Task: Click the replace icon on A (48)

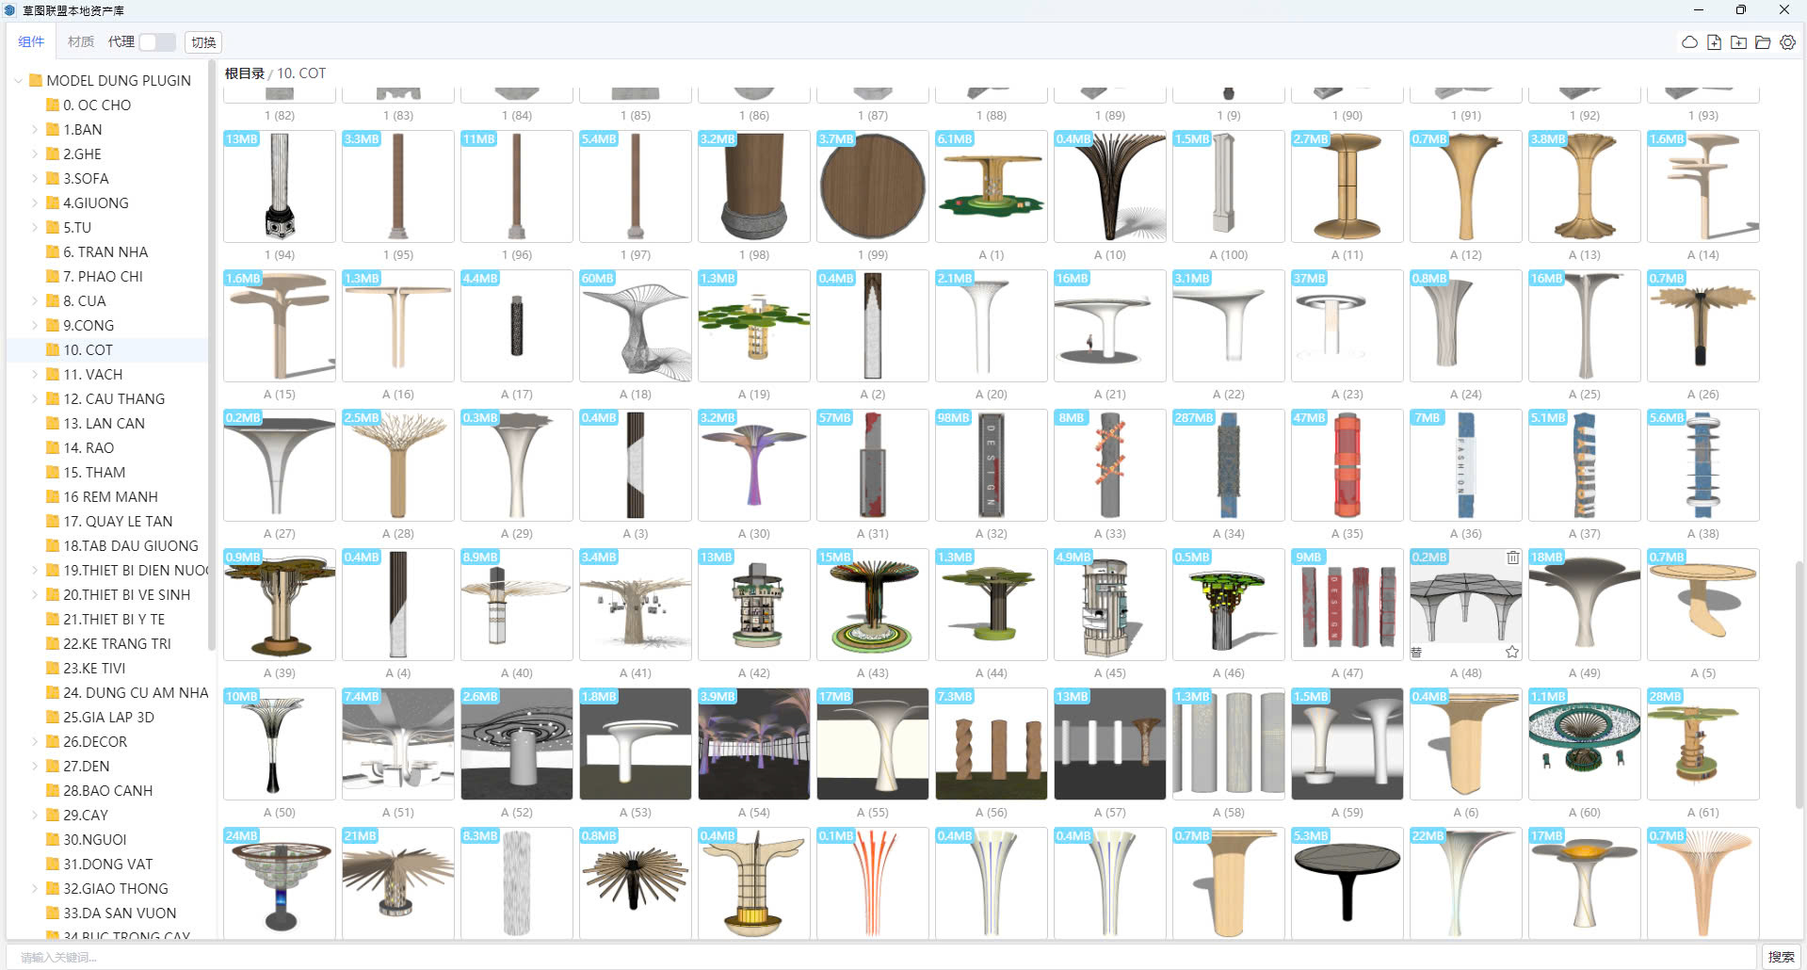Action: pyautogui.click(x=1416, y=652)
